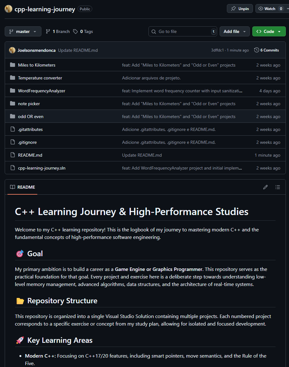Open the README outline list icon
The width and height of the screenshot is (289, 367).
278,187
